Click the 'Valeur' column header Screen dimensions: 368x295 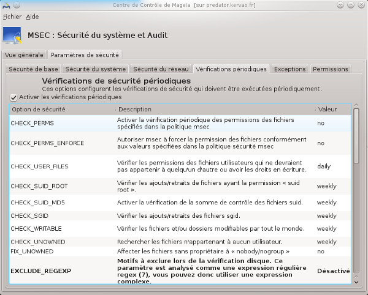click(331, 109)
